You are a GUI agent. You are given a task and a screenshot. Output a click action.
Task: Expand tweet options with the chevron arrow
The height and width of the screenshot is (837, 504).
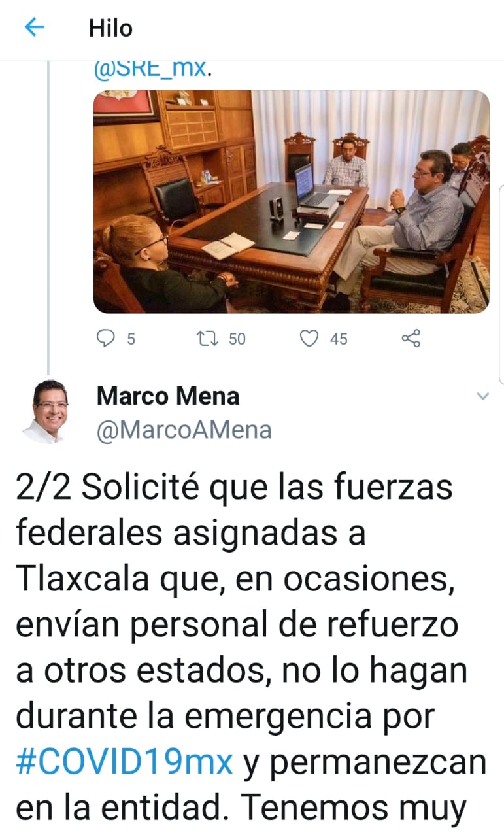point(482,396)
